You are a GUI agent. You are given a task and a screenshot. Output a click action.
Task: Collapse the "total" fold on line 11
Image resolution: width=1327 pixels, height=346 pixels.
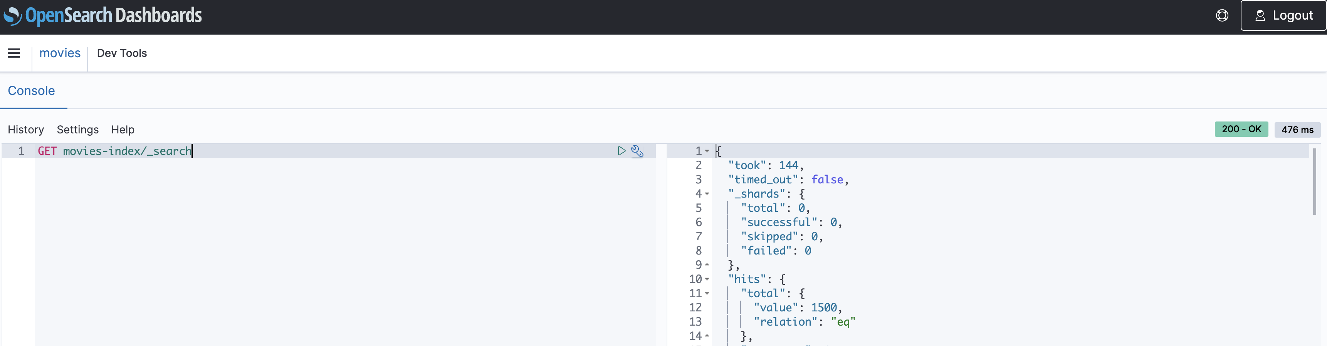click(707, 294)
